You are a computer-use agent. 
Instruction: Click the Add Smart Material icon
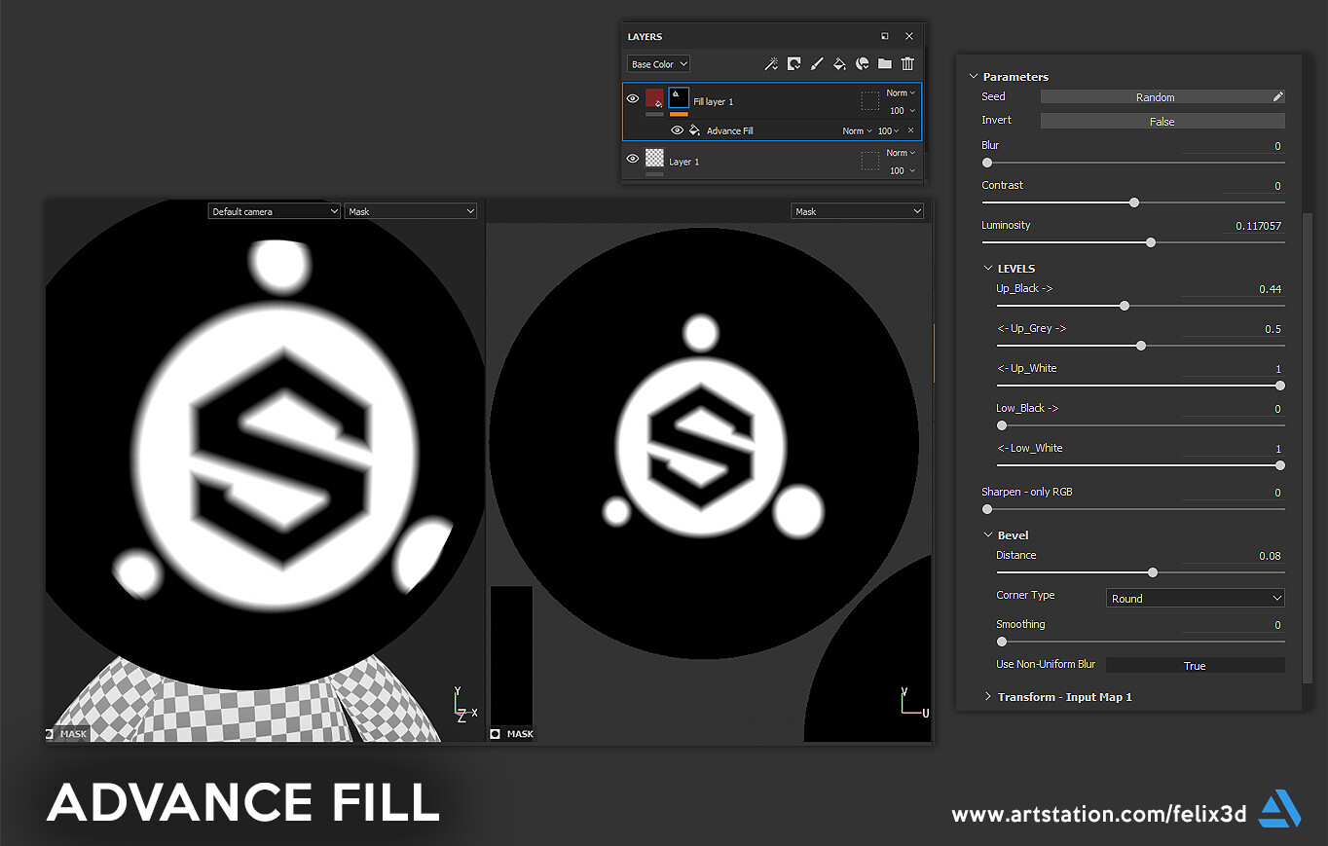tap(863, 63)
